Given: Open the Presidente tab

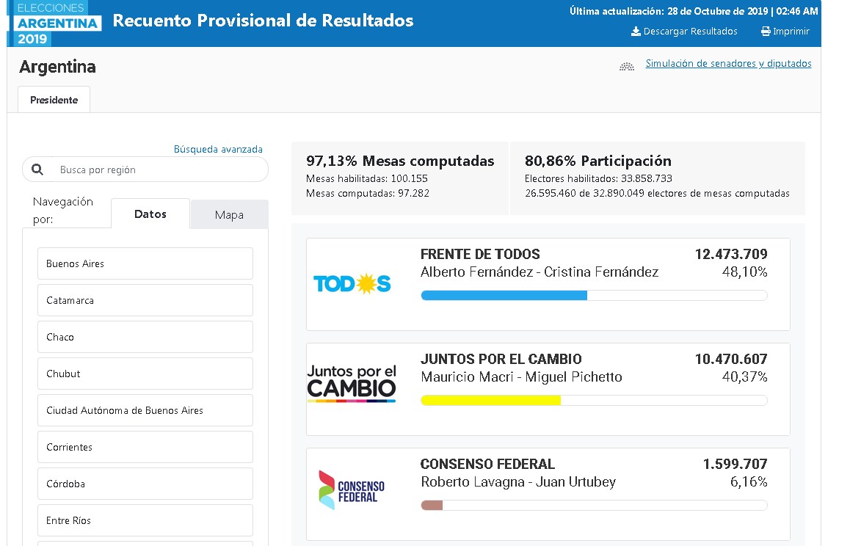Looking at the screenshot, I should pos(54,100).
